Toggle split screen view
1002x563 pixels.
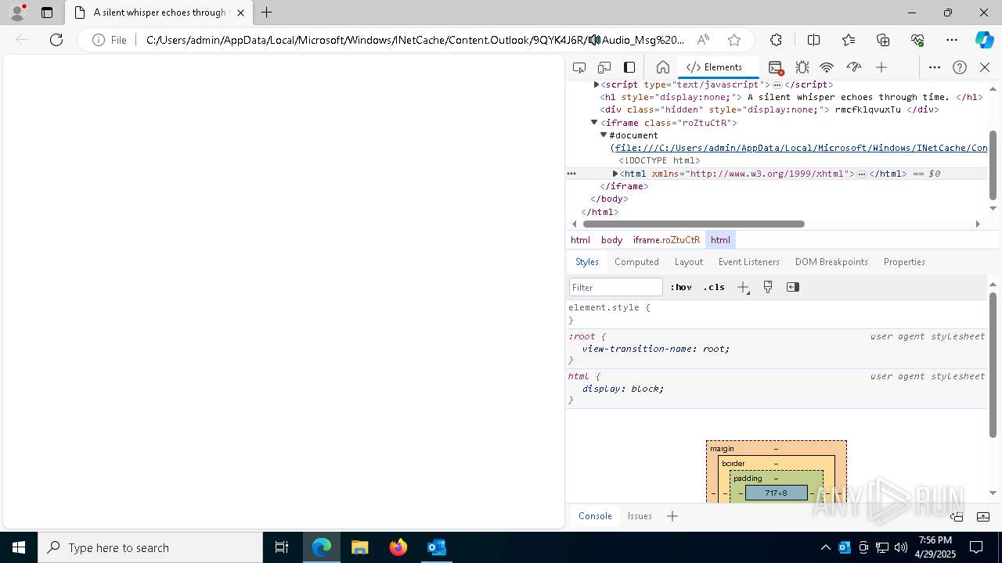pyautogui.click(x=813, y=40)
